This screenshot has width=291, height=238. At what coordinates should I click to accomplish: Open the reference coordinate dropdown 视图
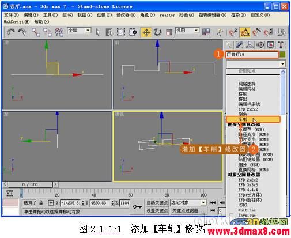coord(187,31)
